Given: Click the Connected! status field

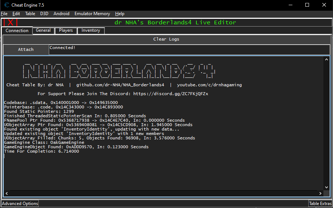Looking at the screenshot, I should (189, 50).
